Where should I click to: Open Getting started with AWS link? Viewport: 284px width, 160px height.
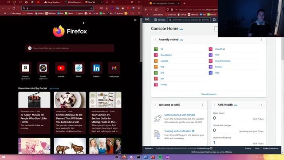point(179,115)
